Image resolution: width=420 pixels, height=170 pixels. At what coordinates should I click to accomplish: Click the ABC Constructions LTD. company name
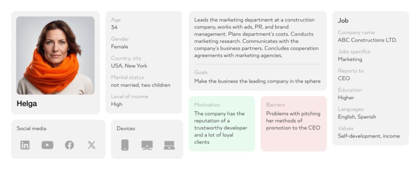tap(367, 40)
